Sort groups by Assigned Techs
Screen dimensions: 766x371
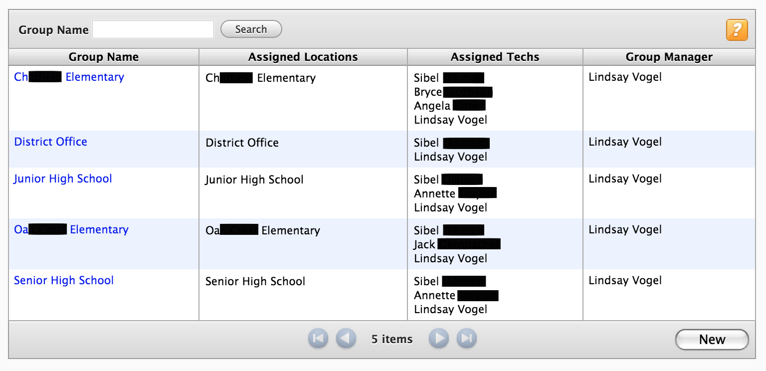tap(495, 57)
